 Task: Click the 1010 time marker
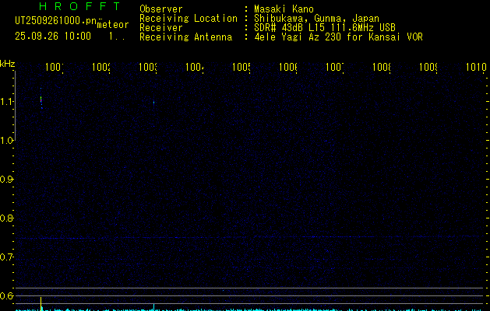pos(476,68)
